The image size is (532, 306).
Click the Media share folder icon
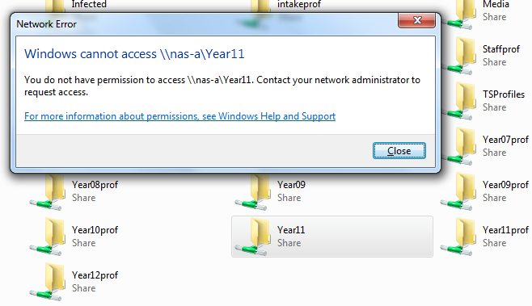point(458,15)
